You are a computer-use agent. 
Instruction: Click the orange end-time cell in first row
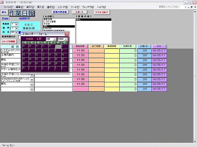coord(97,51)
